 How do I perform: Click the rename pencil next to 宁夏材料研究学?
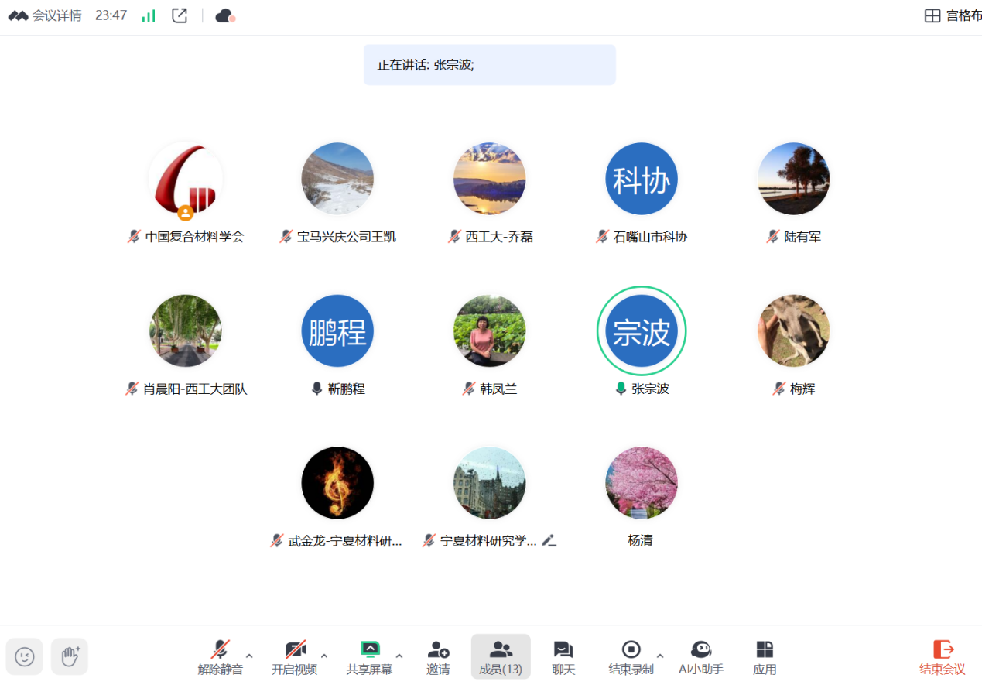pos(549,541)
